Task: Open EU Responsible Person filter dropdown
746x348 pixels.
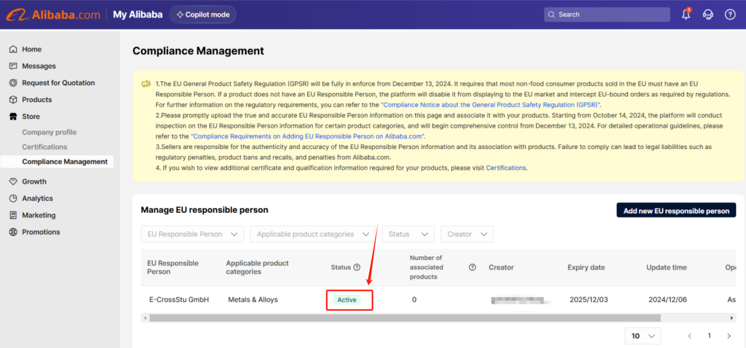Action: [x=192, y=234]
